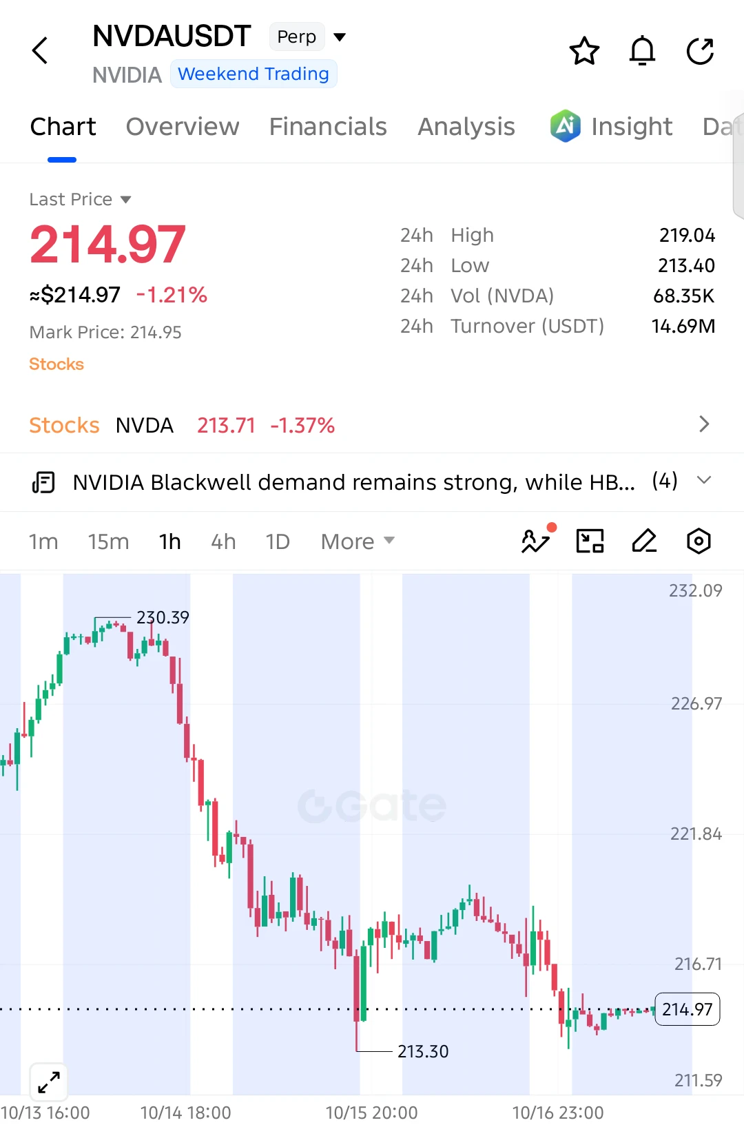Open price alert bell icon
Viewport: 744px width, 1127px height.
click(x=642, y=51)
